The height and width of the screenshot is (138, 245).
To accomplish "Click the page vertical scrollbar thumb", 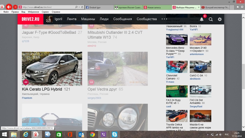I will [243, 77].
